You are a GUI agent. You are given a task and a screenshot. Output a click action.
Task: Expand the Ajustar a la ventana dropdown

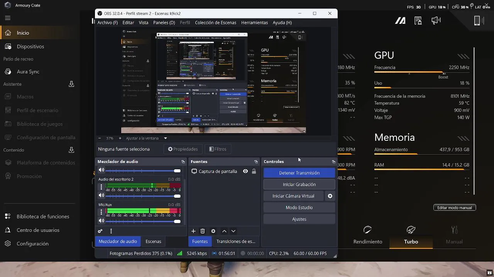165,138
